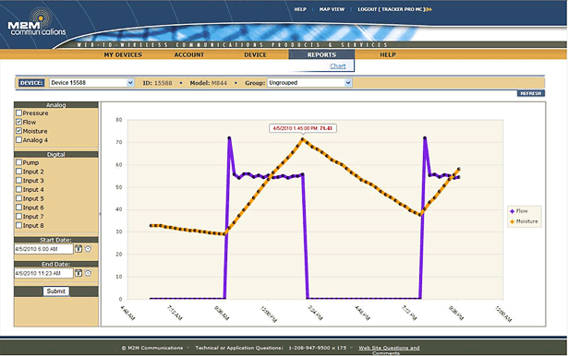Click the chart tooltip 4/5/2010 1:45:00 PM

point(303,128)
